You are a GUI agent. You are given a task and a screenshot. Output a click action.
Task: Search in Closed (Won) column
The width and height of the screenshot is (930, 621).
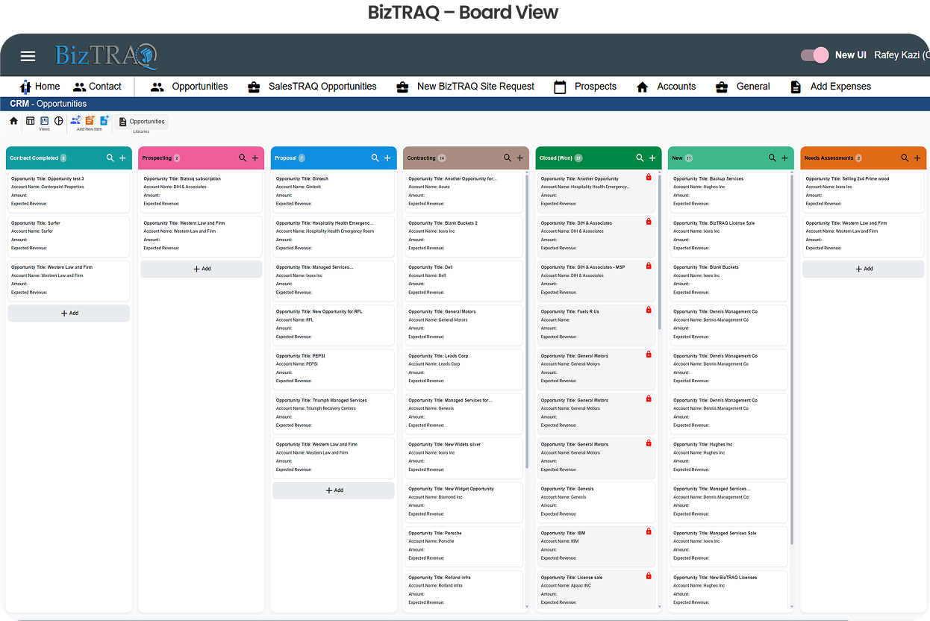coord(640,158)
